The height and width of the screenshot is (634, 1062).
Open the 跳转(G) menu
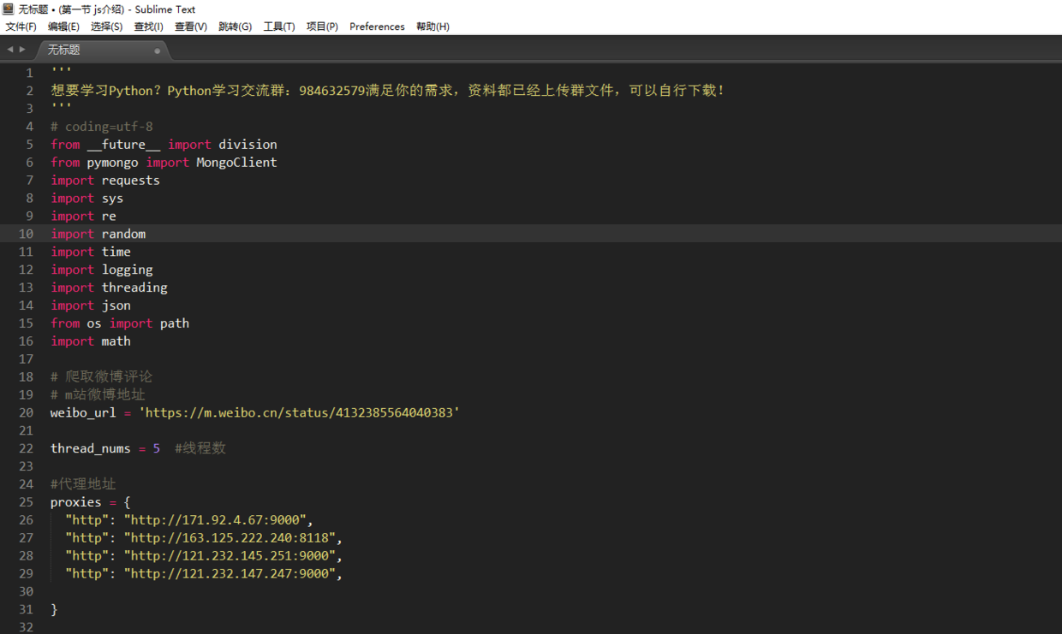pos(235,27)
